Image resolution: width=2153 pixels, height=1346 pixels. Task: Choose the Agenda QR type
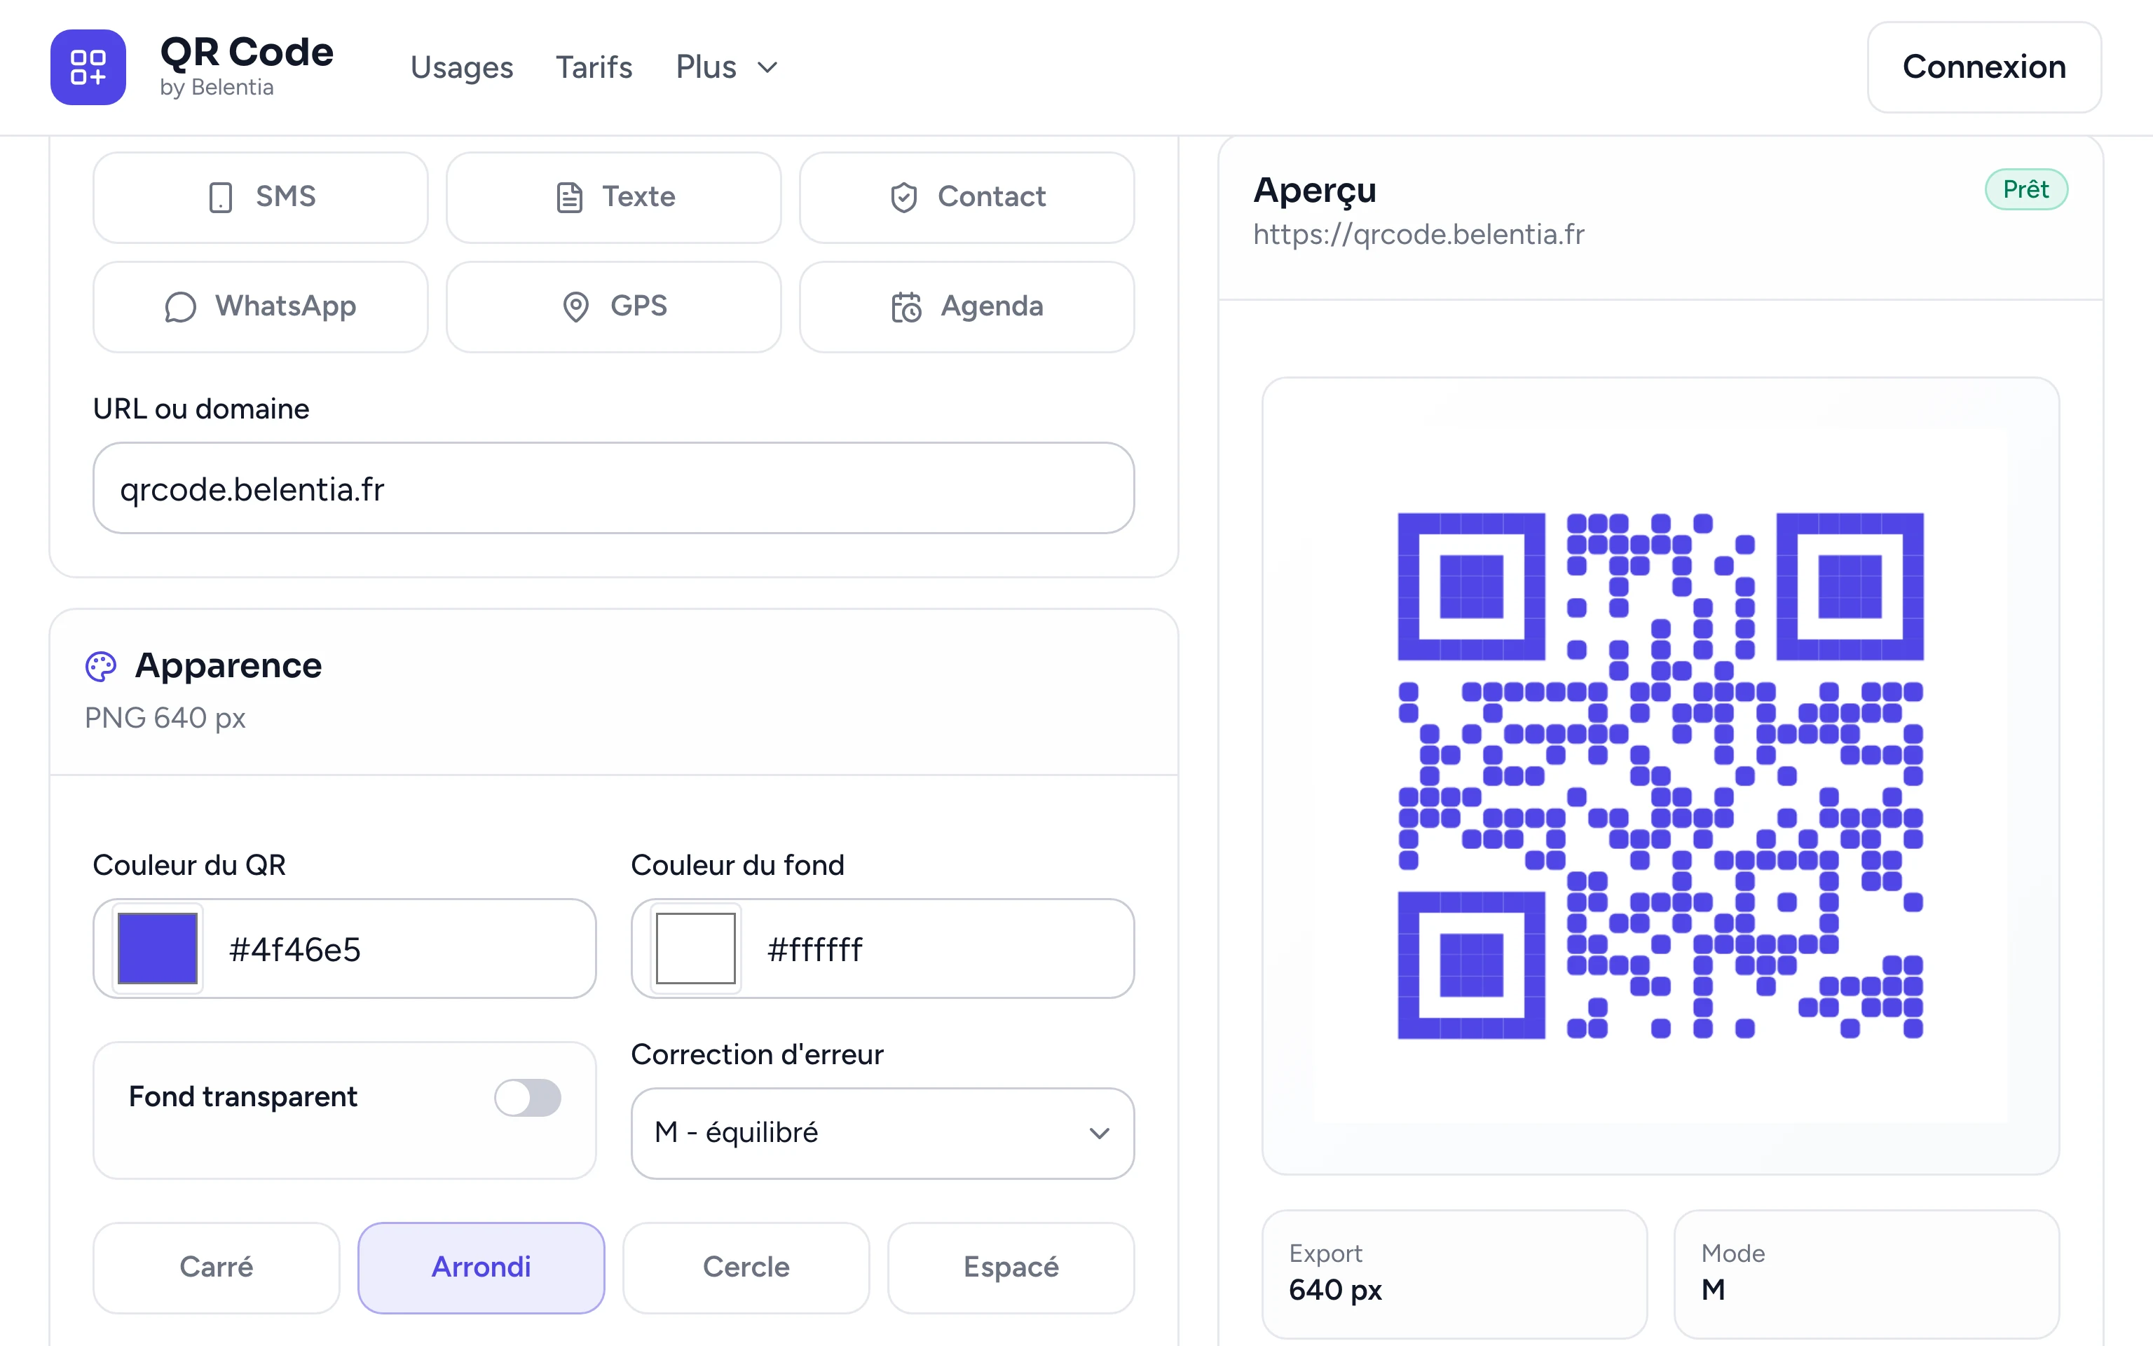pos(967,306)
